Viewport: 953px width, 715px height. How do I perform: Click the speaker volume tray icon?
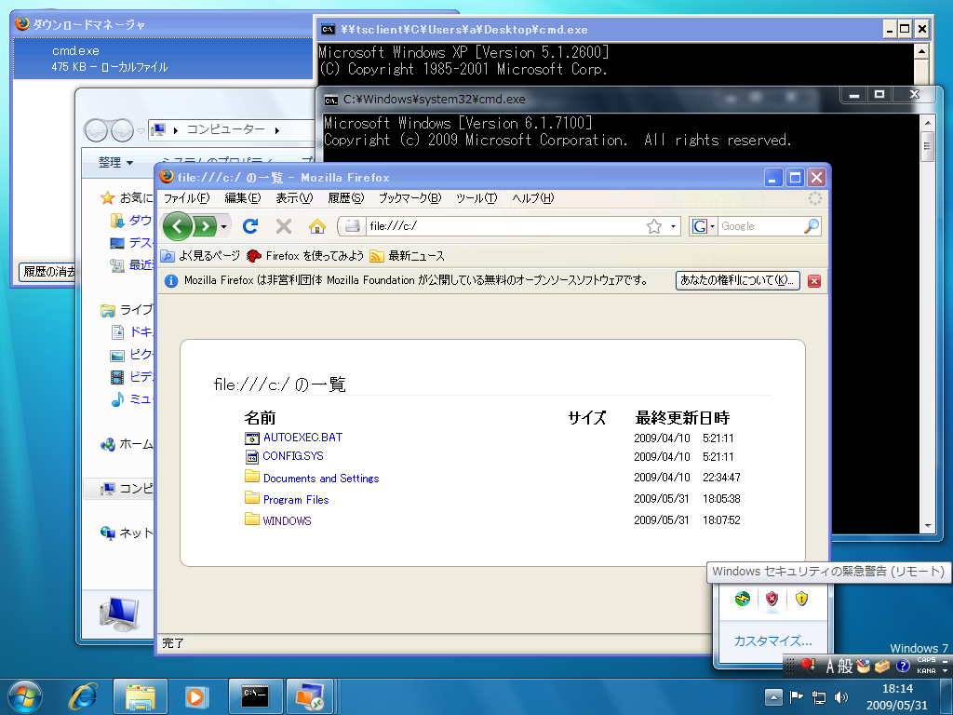click(841, 697)
